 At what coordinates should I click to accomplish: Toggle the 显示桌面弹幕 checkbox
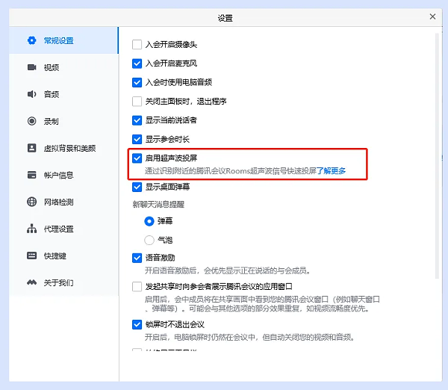137,187
